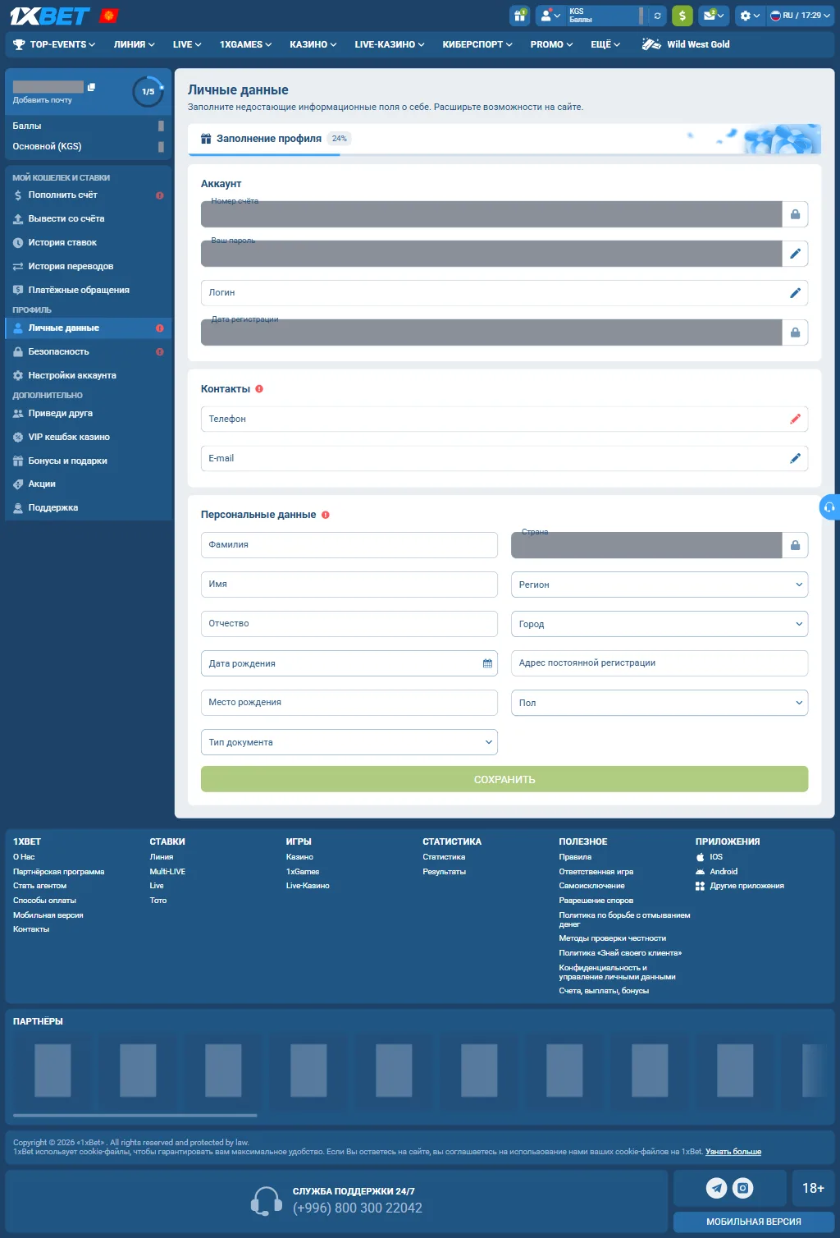Click the СОХРАНИТЬ button
840x1238 pixels.
[504, 779]
